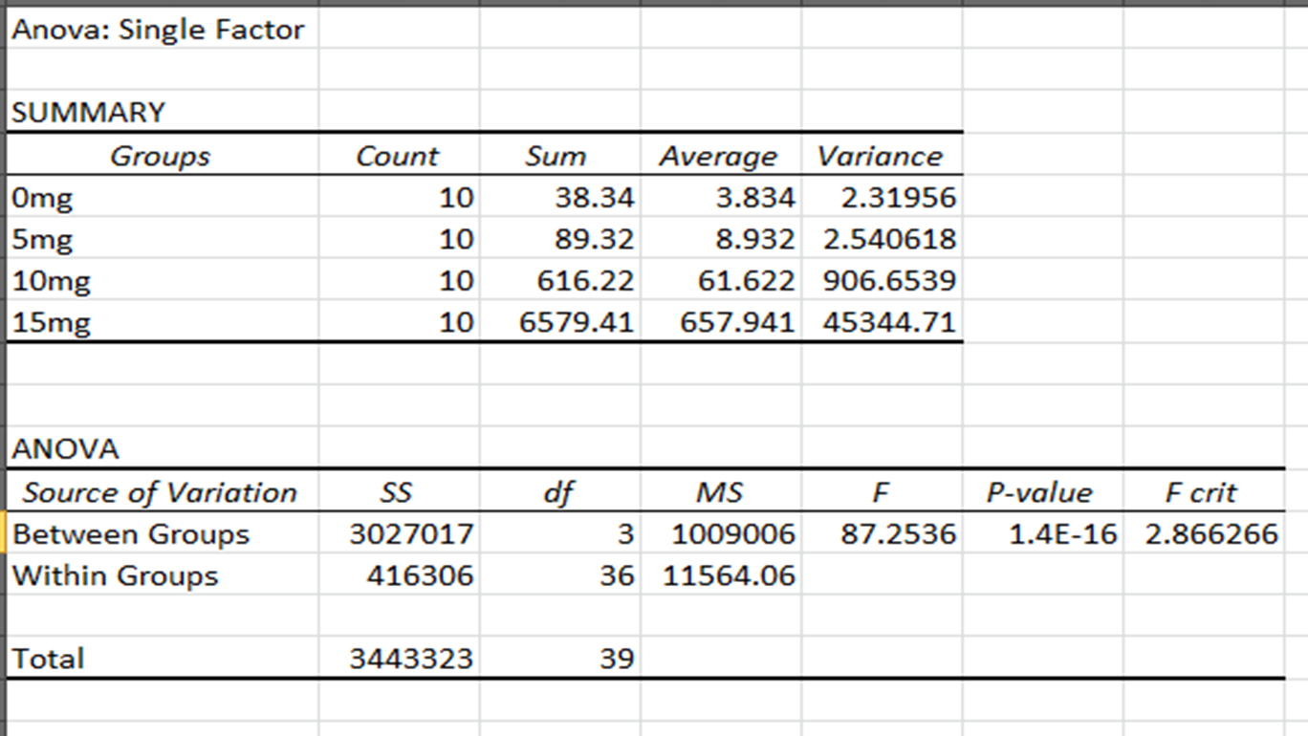Select the Total SS value 3443323

click(410, 659)
